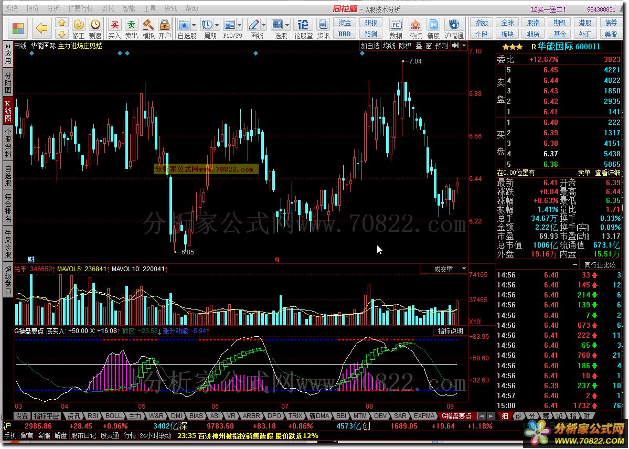Open the 买入 buy icon
Screen dimensions: 629x449
pos(114,29)
